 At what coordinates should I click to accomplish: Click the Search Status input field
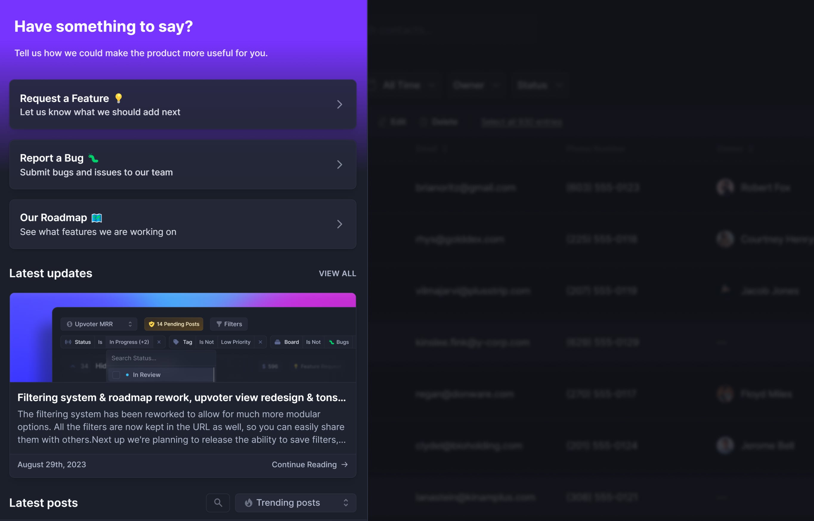click(x=161, y=358)
